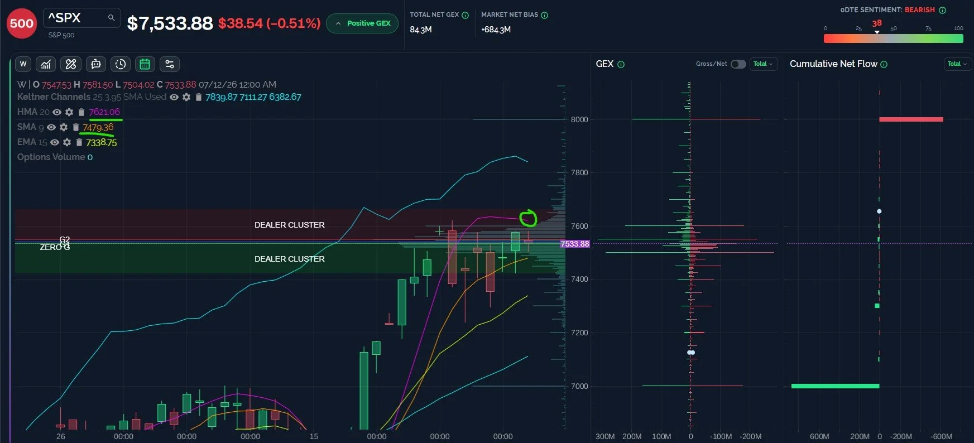Open Keltner Channels settings gear

point(186,97)
